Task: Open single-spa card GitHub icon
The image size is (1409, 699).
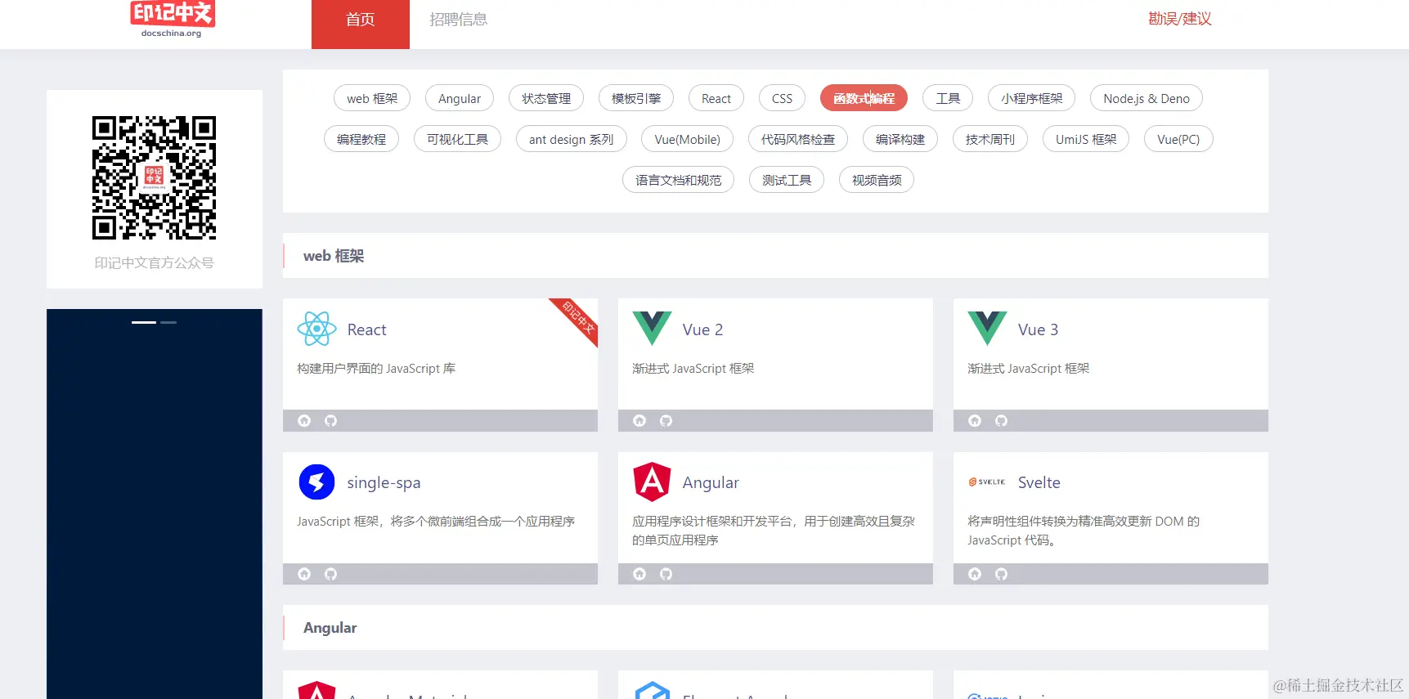Action: (x=330, y=574)
